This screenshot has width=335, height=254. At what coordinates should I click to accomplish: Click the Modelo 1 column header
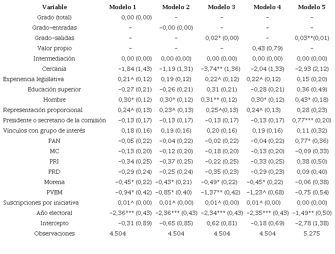[x=122, y=7]
